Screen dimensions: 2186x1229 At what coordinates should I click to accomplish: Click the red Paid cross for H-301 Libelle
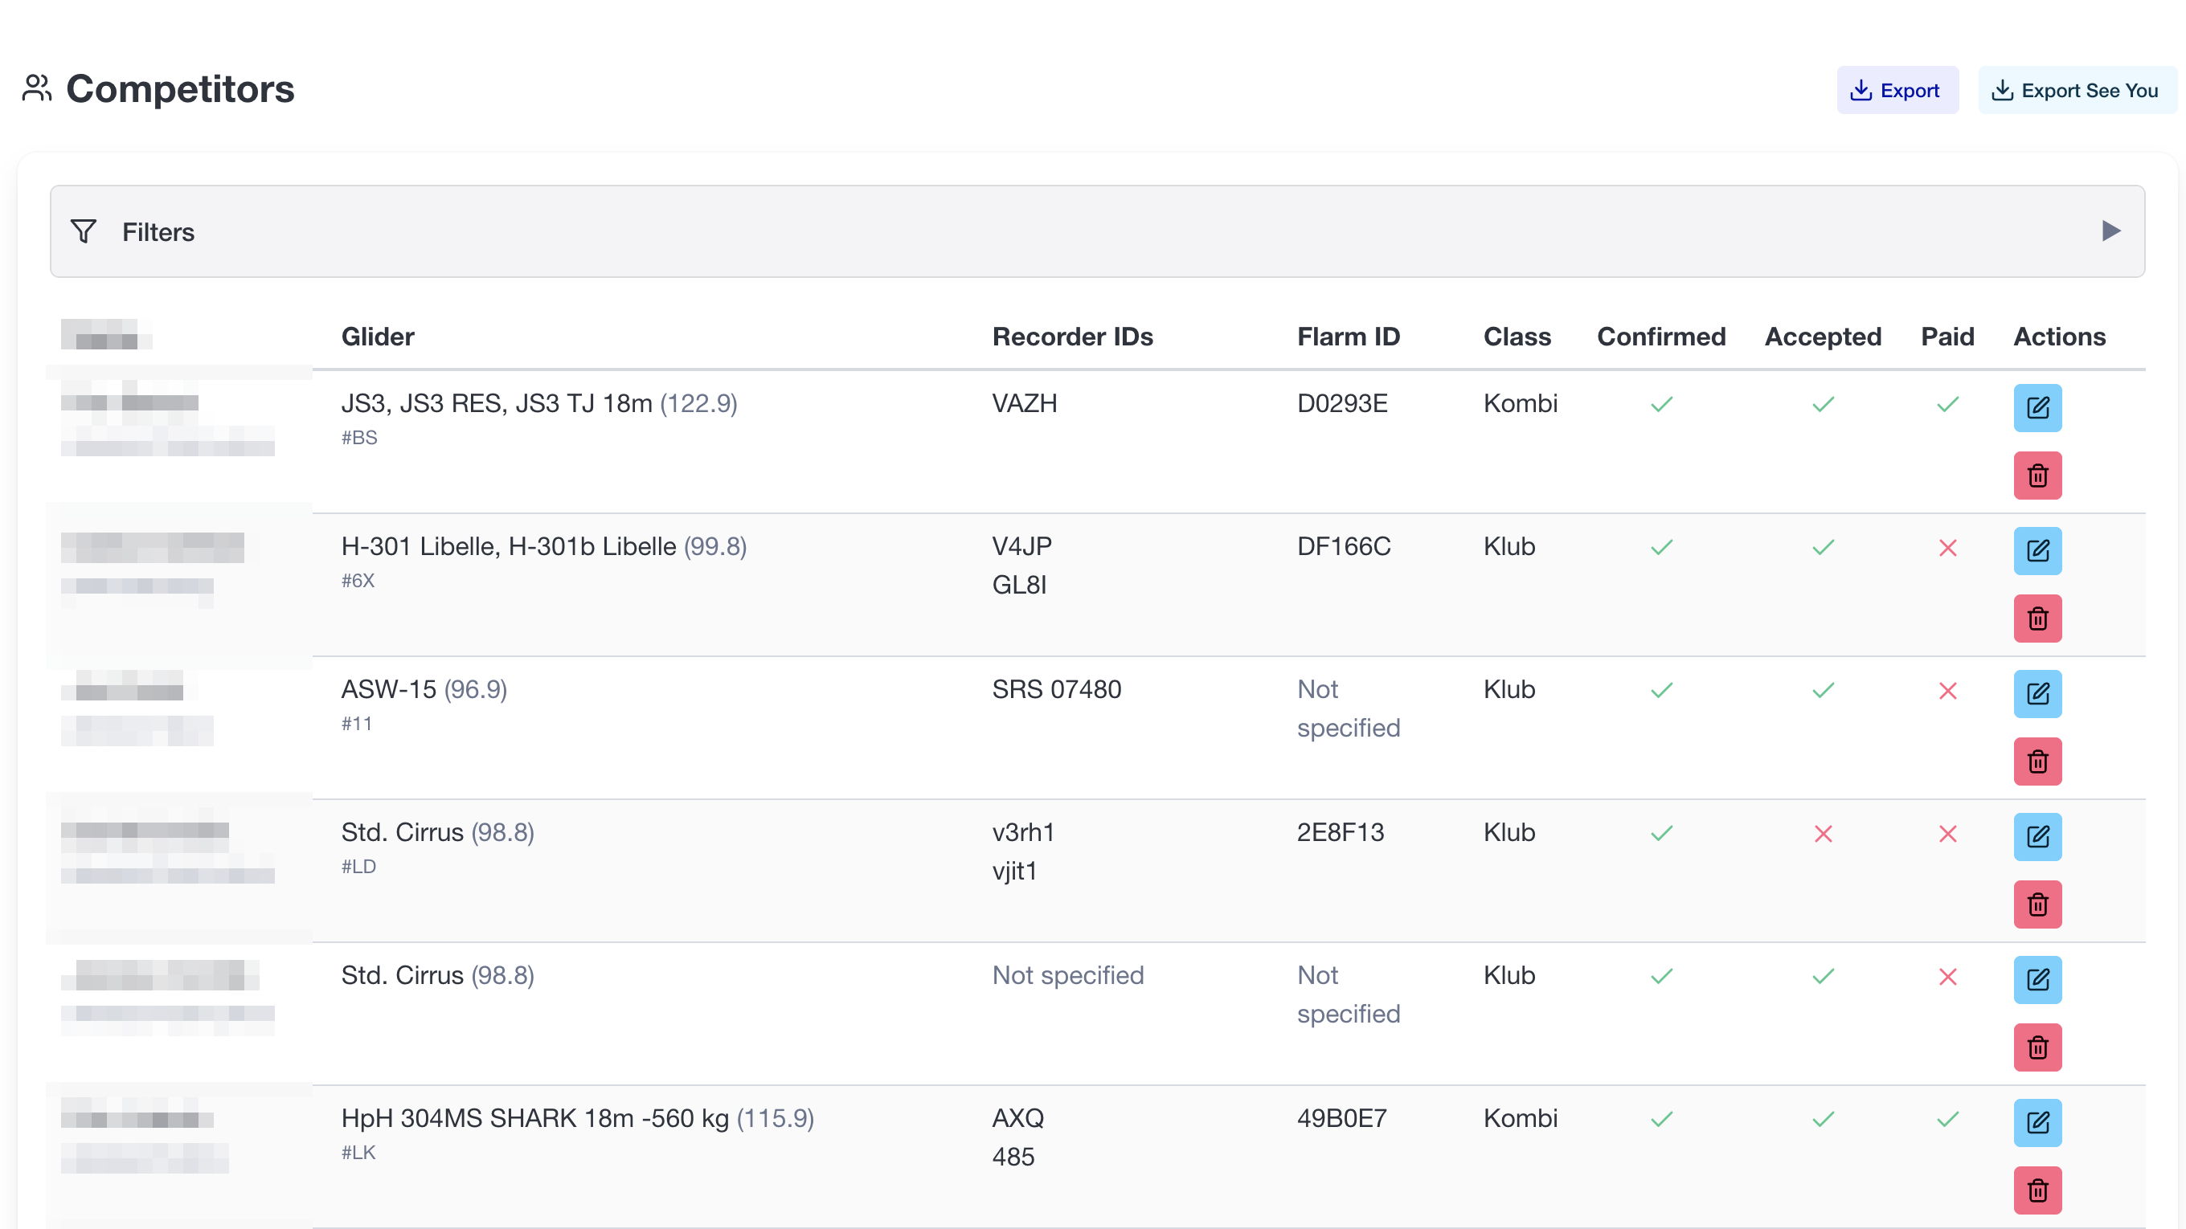point(1947,548)
